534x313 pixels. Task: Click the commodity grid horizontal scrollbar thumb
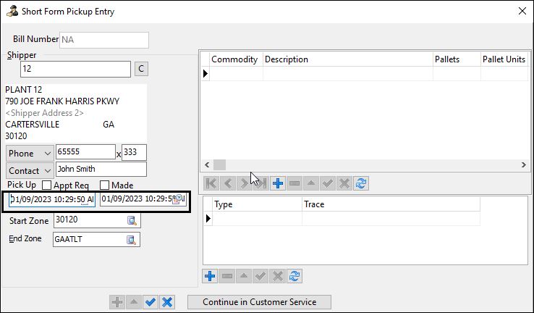(219, 165)
